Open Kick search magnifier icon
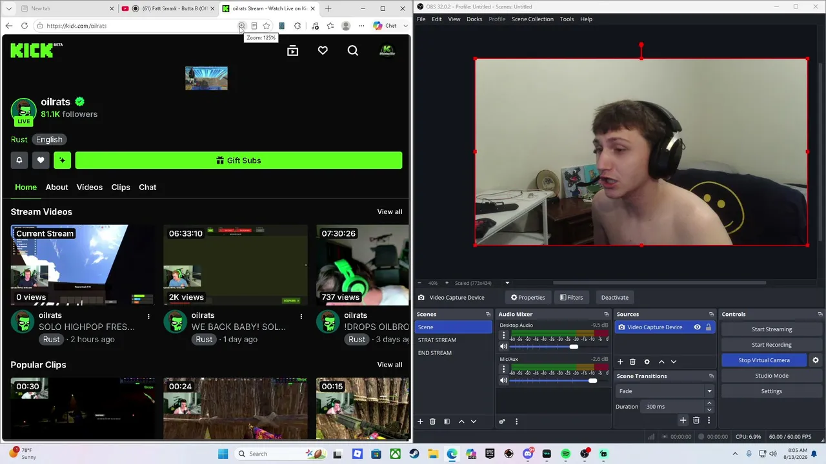This screenshot has height=464, width=826. coord(353,51)
